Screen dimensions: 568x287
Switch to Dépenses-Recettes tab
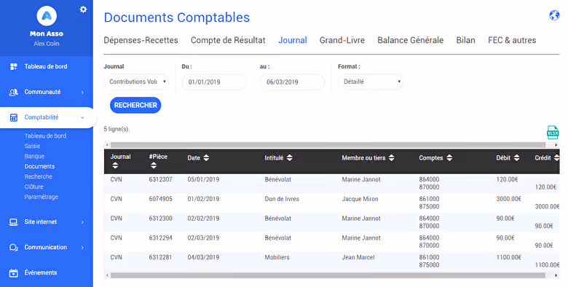pyautogui.click(x=141, y=40)
